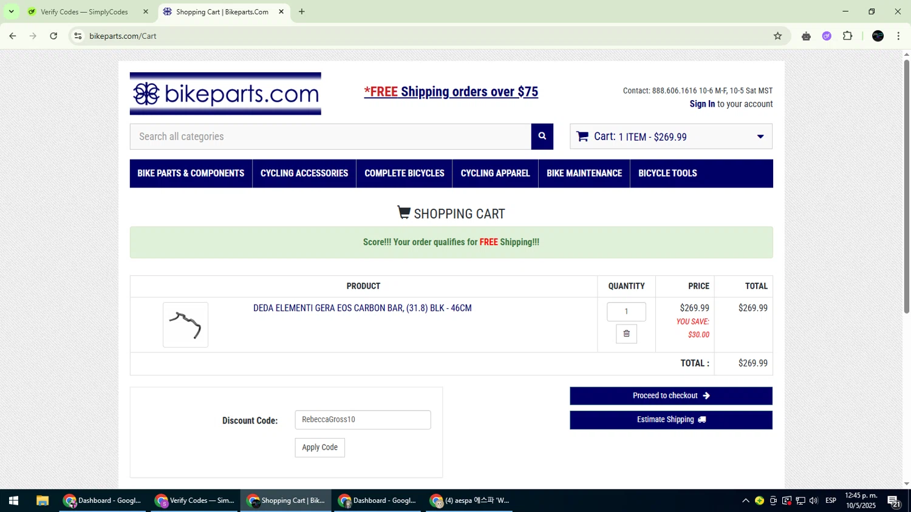The height and width of the screenshot is (512, 911).
Task: Open Bike Maintenance menu
Action: pos(584,173)
